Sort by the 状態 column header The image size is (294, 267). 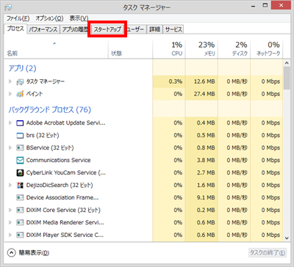click(x=130, y=50)
